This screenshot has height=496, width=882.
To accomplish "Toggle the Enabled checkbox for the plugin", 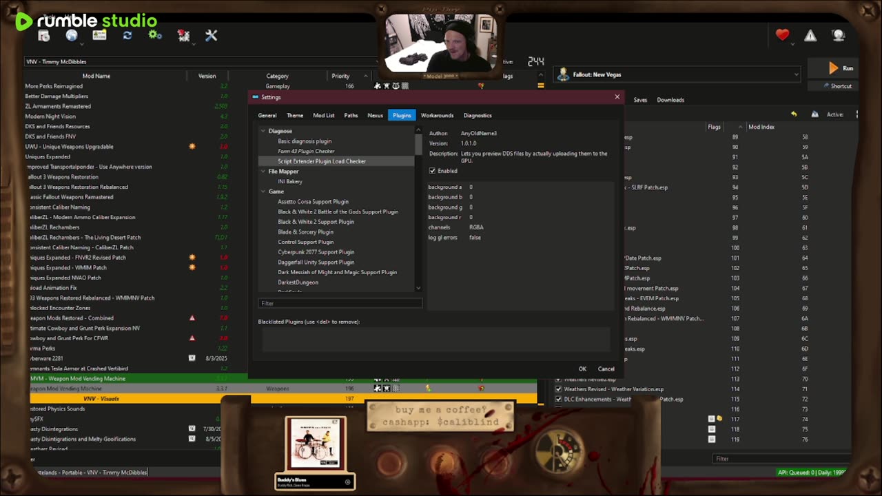I will point(432,171).
